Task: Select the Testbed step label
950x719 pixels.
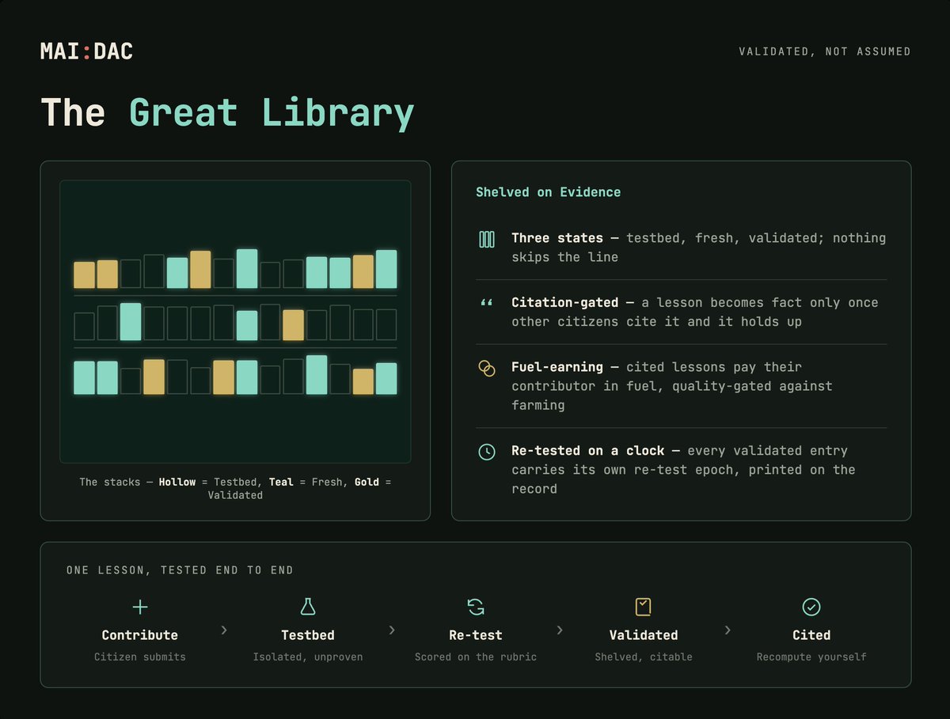Action: [308, 635]
